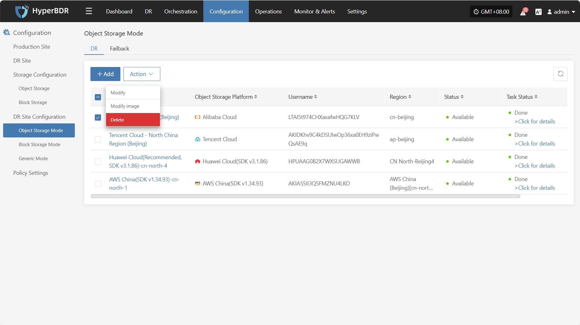Click the CN North-Beijing4 region cell

tap(412, 161)
